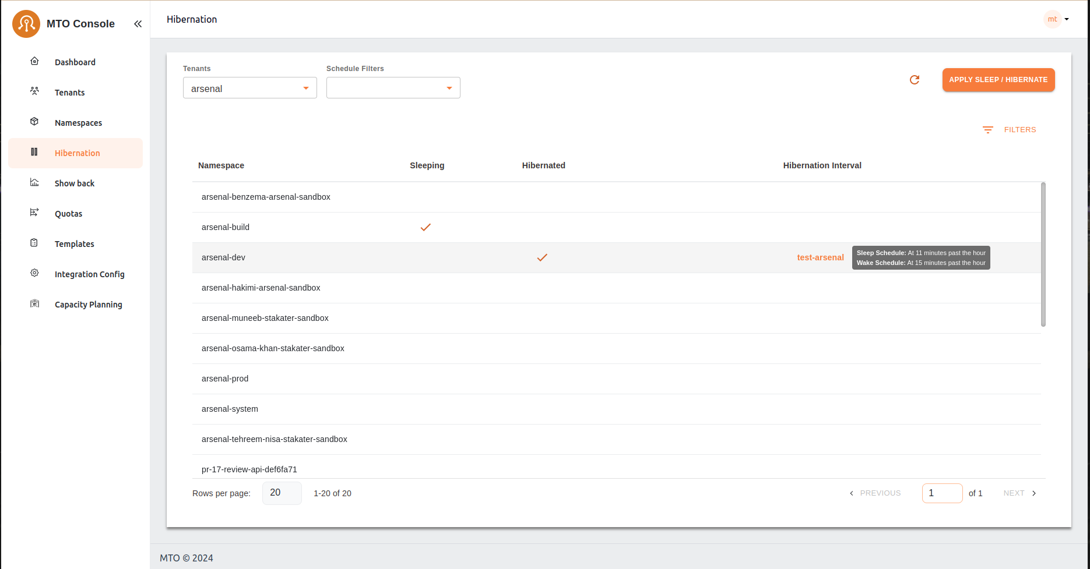Click the MTO Console logo icon
The width and height of the screenshot is (1090, 569).
pos(26,24)
